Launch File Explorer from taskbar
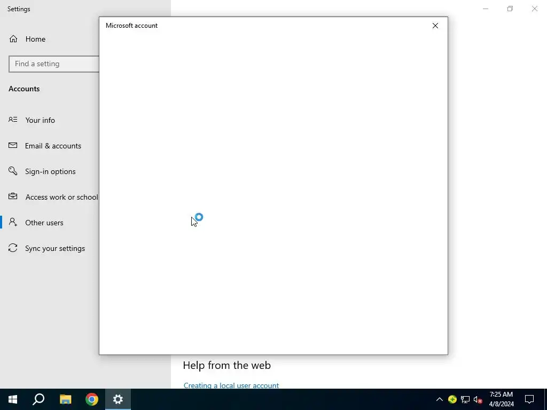547x410 pixels. [65, 399]
